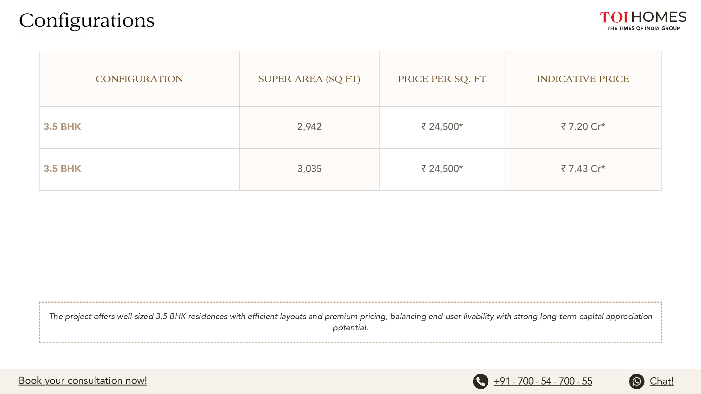Viewport: 701px width, 394px height.
Task: Click the +91-700-54-700-55 phone number link
Action: click(543, 381)
